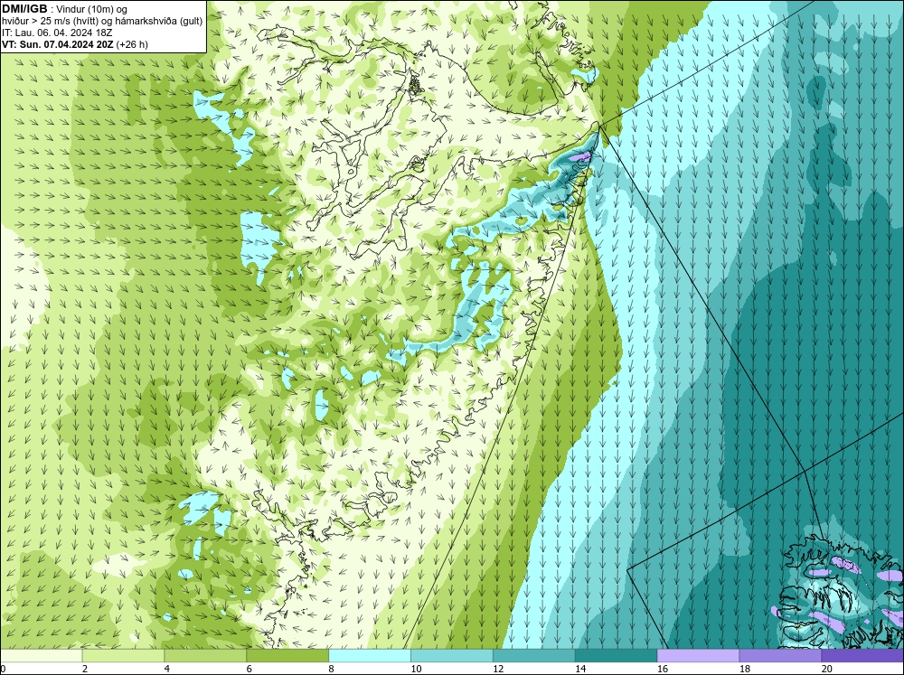This screenshot has height=675, width=904.
Task: Click the 'Vindur (10m) og' text
Action: (x=91, y=9)
